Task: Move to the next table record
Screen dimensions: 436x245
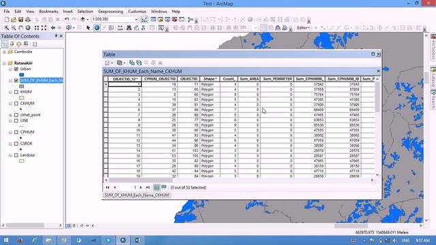Action: [141, 188]
